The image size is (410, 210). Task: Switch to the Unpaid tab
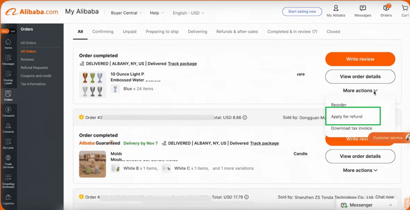130,32
